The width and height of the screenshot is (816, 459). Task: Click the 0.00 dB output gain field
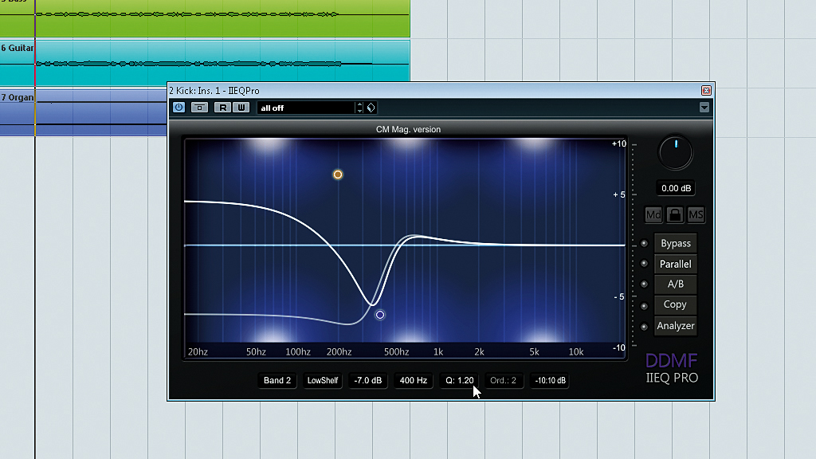click(676, 188)
